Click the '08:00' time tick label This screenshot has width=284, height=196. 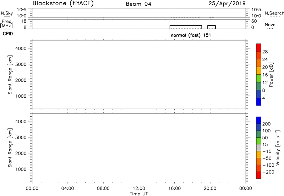(x=103, y=189)
